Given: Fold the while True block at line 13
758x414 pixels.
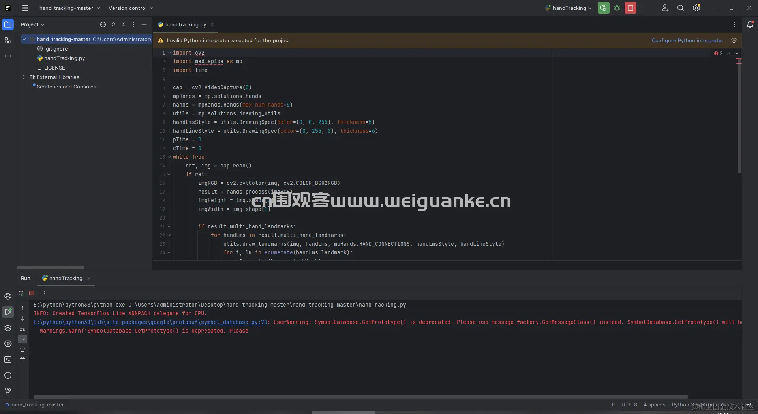Looking at the screenshot, I should [x=169, y=157].
